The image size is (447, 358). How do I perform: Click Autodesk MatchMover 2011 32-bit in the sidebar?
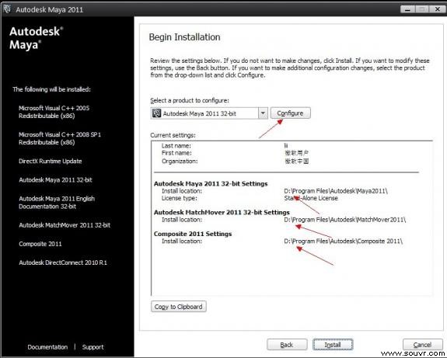pyautogui.click(x=65, y=225)
